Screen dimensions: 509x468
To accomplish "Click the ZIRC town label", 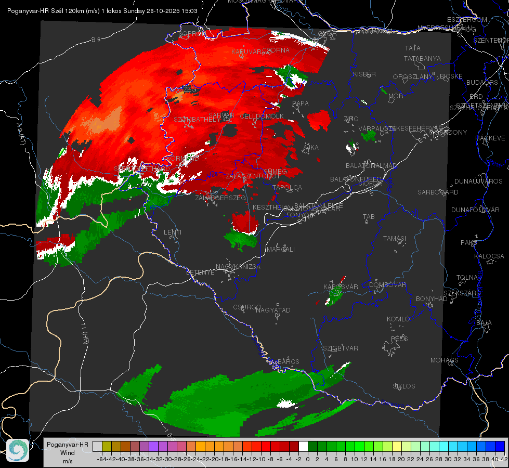I will tap(351, 119).
